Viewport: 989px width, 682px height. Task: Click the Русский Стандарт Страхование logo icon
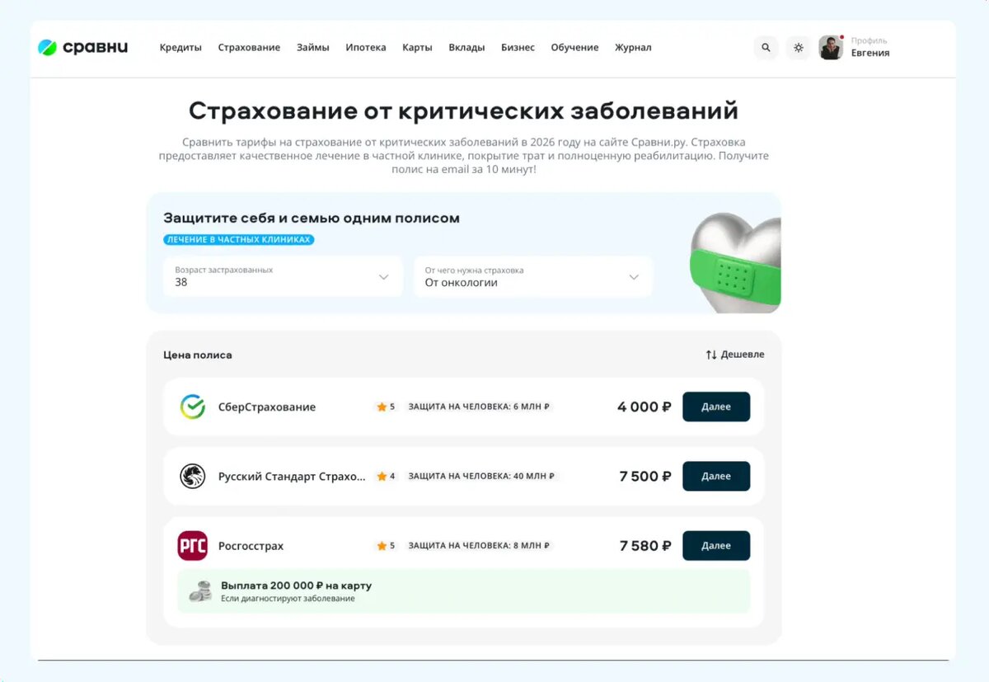coord(193,476)
